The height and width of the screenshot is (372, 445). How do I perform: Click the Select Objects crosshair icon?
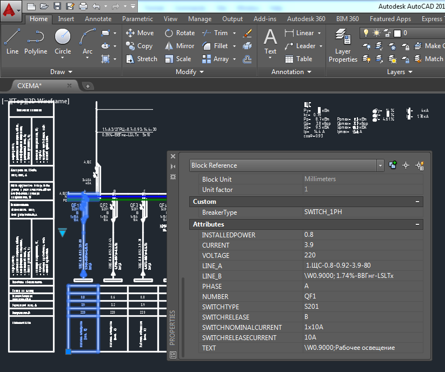point(406,165)
